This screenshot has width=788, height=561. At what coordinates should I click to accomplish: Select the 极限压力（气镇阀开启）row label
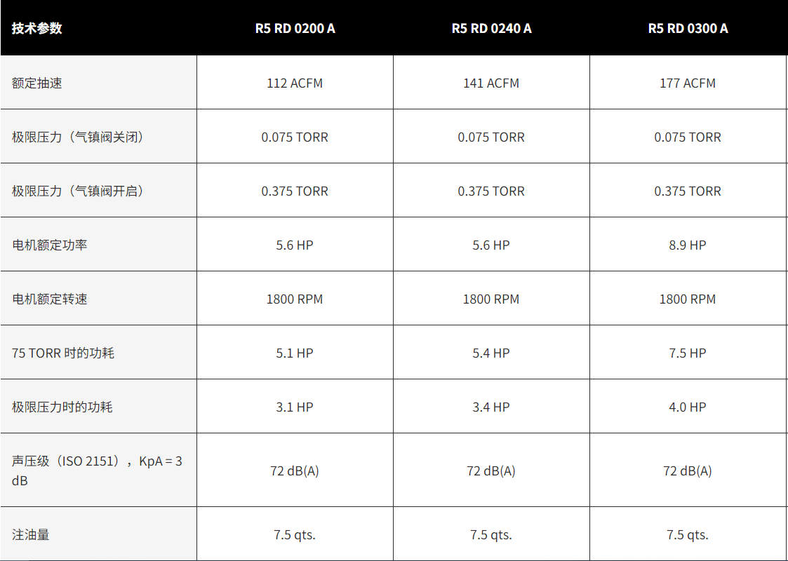(x=78, y=191)
